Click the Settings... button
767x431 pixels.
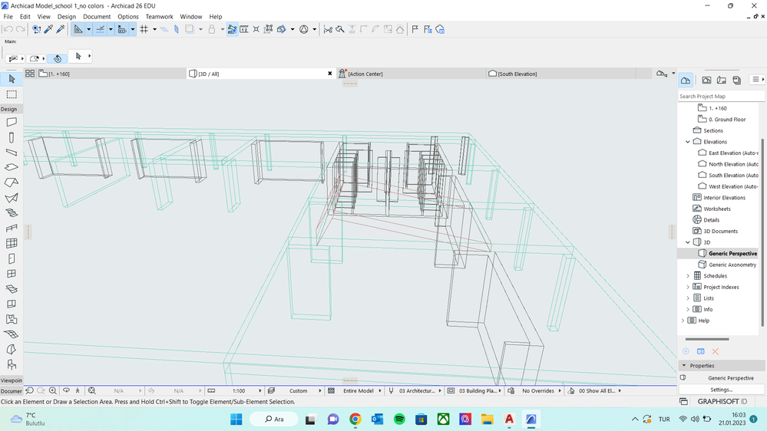point(721,390)
